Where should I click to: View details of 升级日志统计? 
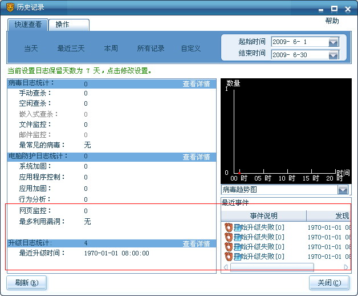(196, 243)
